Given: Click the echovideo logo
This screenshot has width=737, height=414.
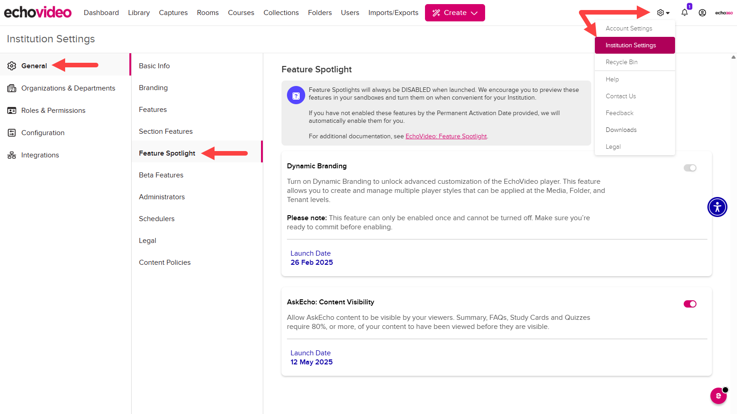Looking at the screenshot, I should click(x=37, y=12).
